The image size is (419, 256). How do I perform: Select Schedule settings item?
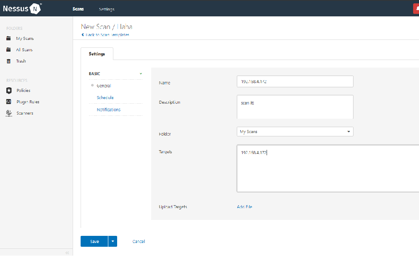(105, 98)
